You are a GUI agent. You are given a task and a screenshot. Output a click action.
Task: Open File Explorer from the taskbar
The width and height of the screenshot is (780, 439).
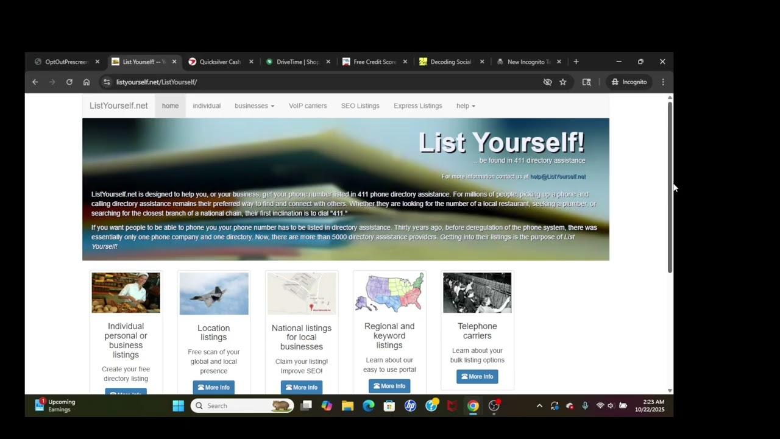[x=348, y=405]
